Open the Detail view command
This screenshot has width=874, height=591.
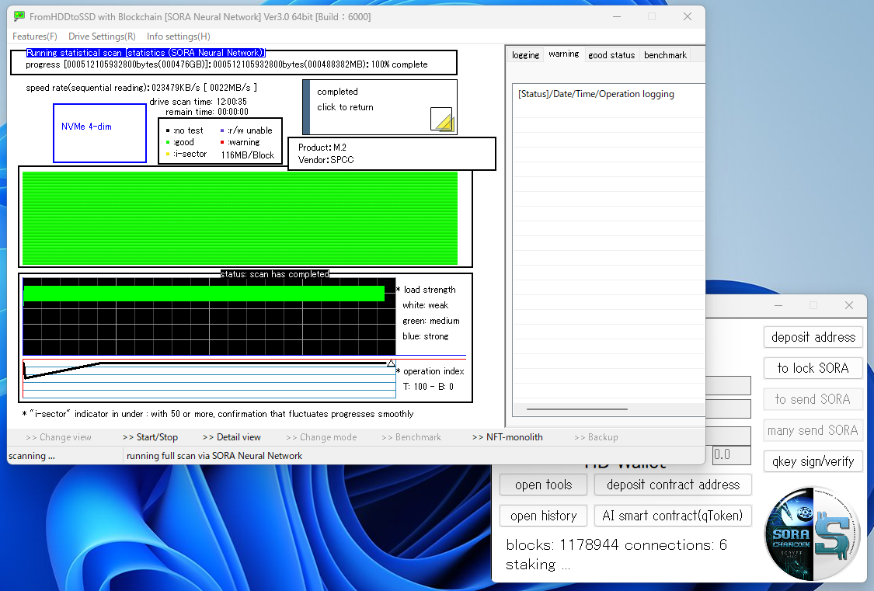[x=232, y=437]
